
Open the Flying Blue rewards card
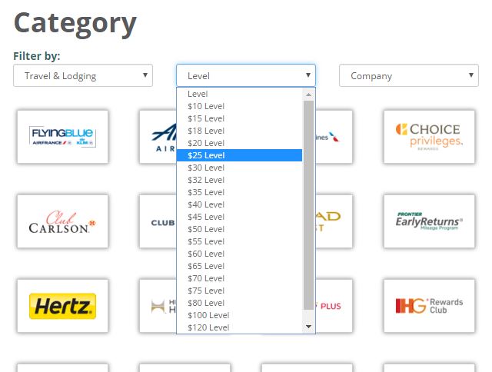pyautogui.click(x=63, y=137)
